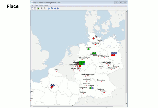Select the green sample marker at Bremen
158x108 pixels.
[88, 49]
